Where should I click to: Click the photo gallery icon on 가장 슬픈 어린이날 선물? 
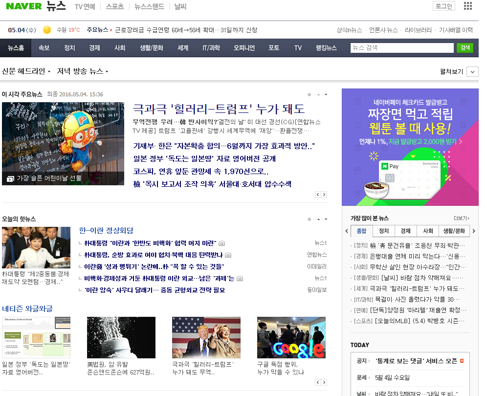(x=10, y=179)
